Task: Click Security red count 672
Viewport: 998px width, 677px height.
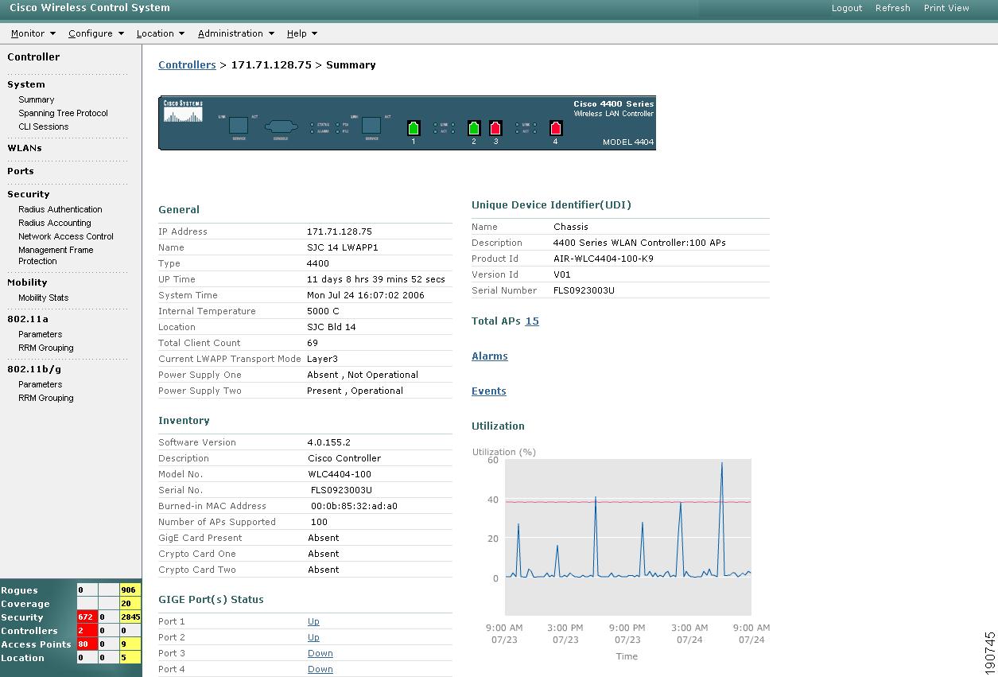Action: click(87, 617)
